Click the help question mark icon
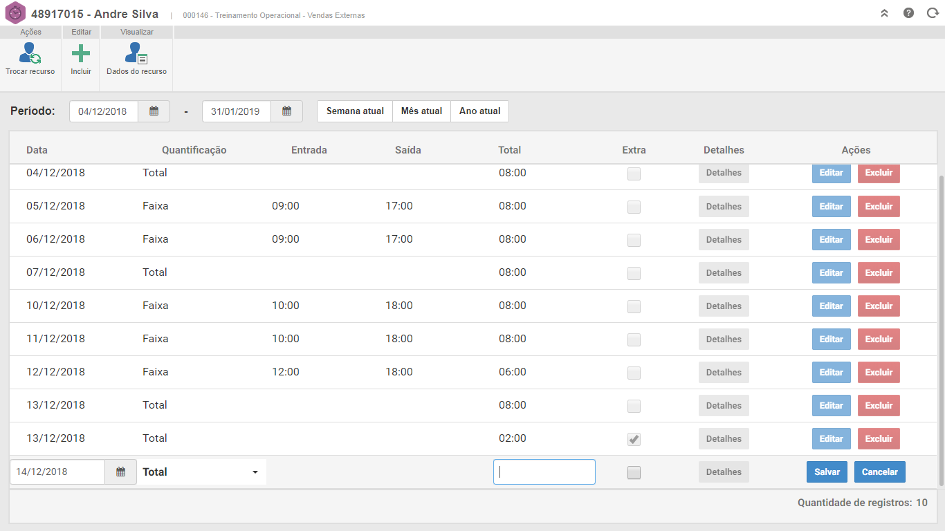Screen dimensions: 945x531 click(908, 13)
